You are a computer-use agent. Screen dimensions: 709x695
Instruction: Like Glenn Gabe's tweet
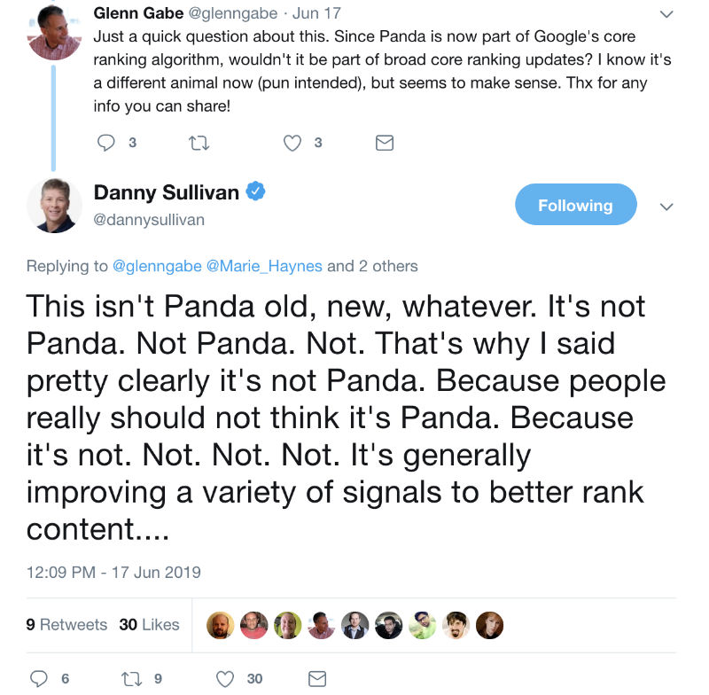[292, 142]
